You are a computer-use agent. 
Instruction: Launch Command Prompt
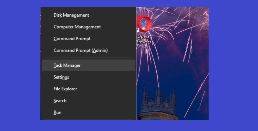88,39
